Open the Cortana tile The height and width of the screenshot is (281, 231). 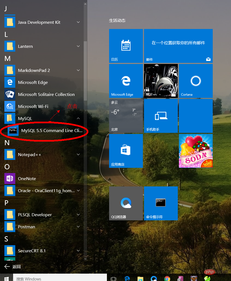(x=196, y=81)
